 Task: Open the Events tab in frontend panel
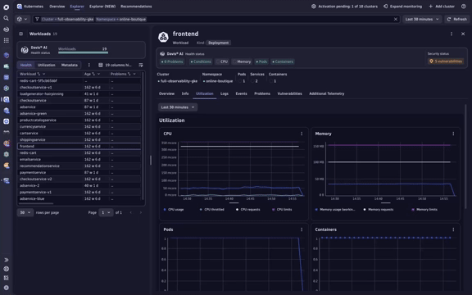(x=241, y=93)
